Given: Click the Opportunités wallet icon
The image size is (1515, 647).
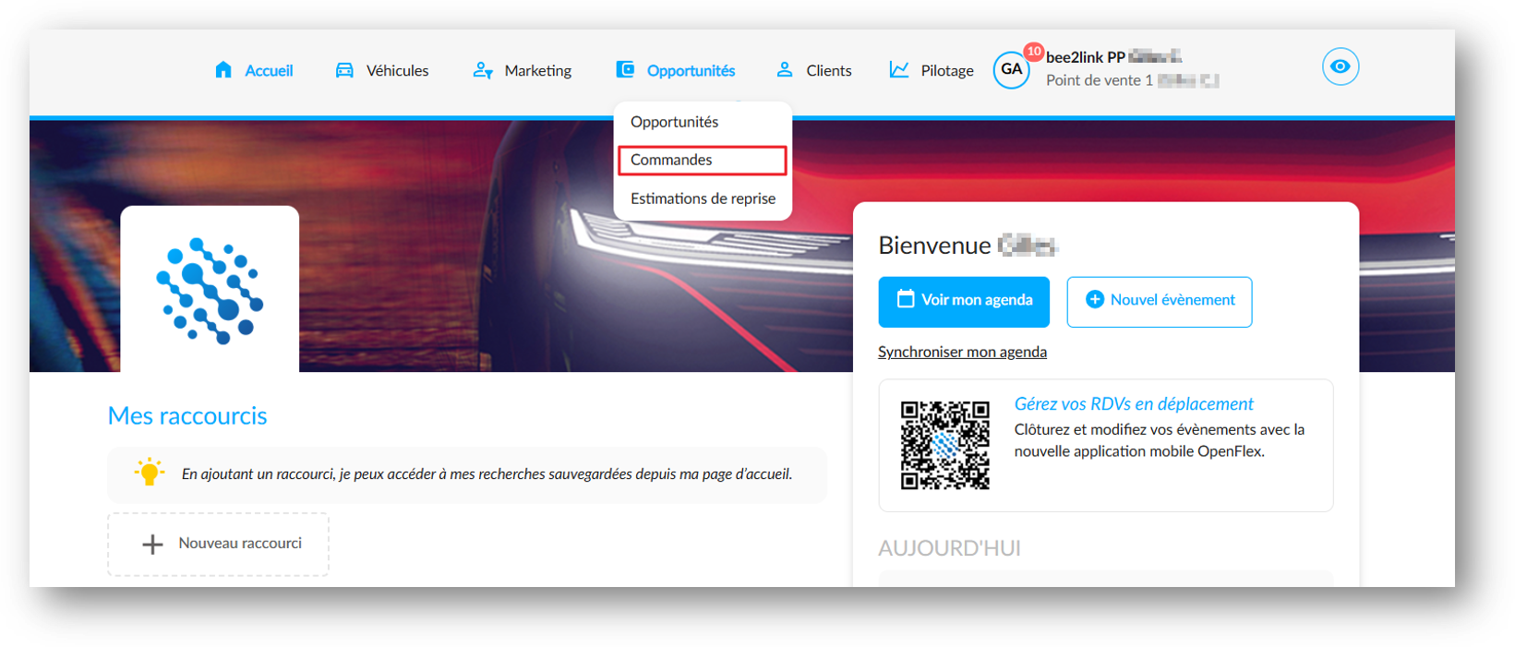Looking at the screenshot, I should [625, 69].
